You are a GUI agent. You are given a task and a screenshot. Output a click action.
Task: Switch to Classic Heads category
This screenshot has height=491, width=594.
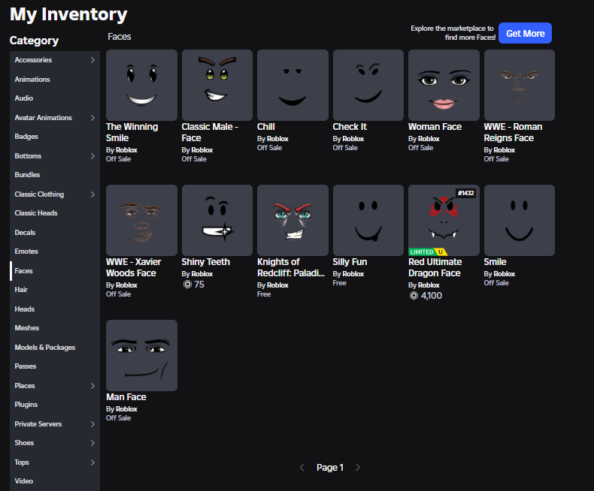(55, 213)
